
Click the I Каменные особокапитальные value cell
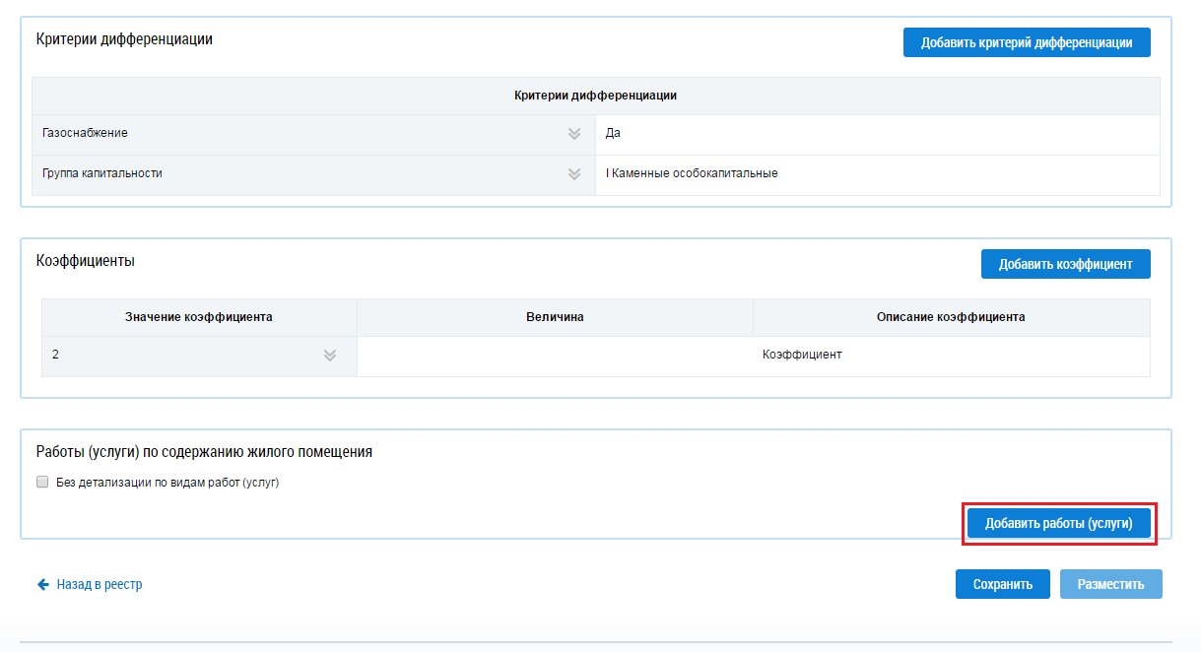pos(877,174)
